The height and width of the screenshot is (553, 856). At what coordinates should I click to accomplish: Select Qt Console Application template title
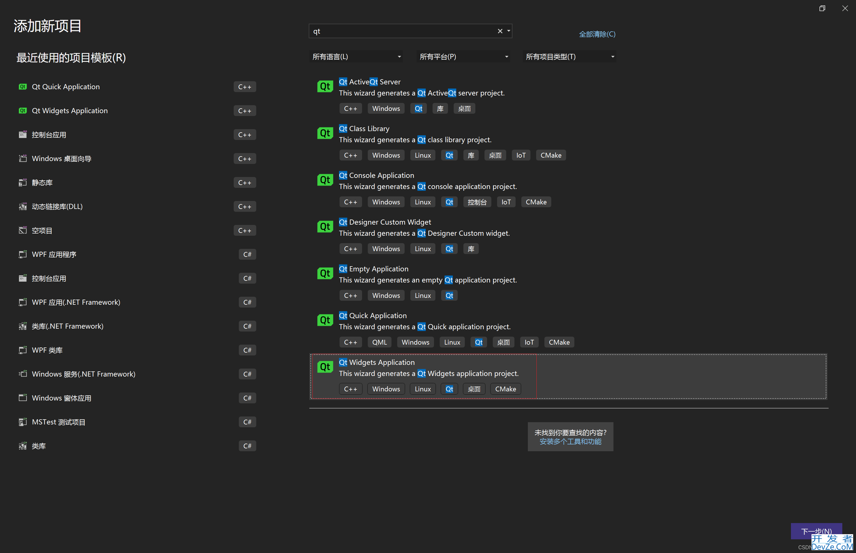point(376,175)
